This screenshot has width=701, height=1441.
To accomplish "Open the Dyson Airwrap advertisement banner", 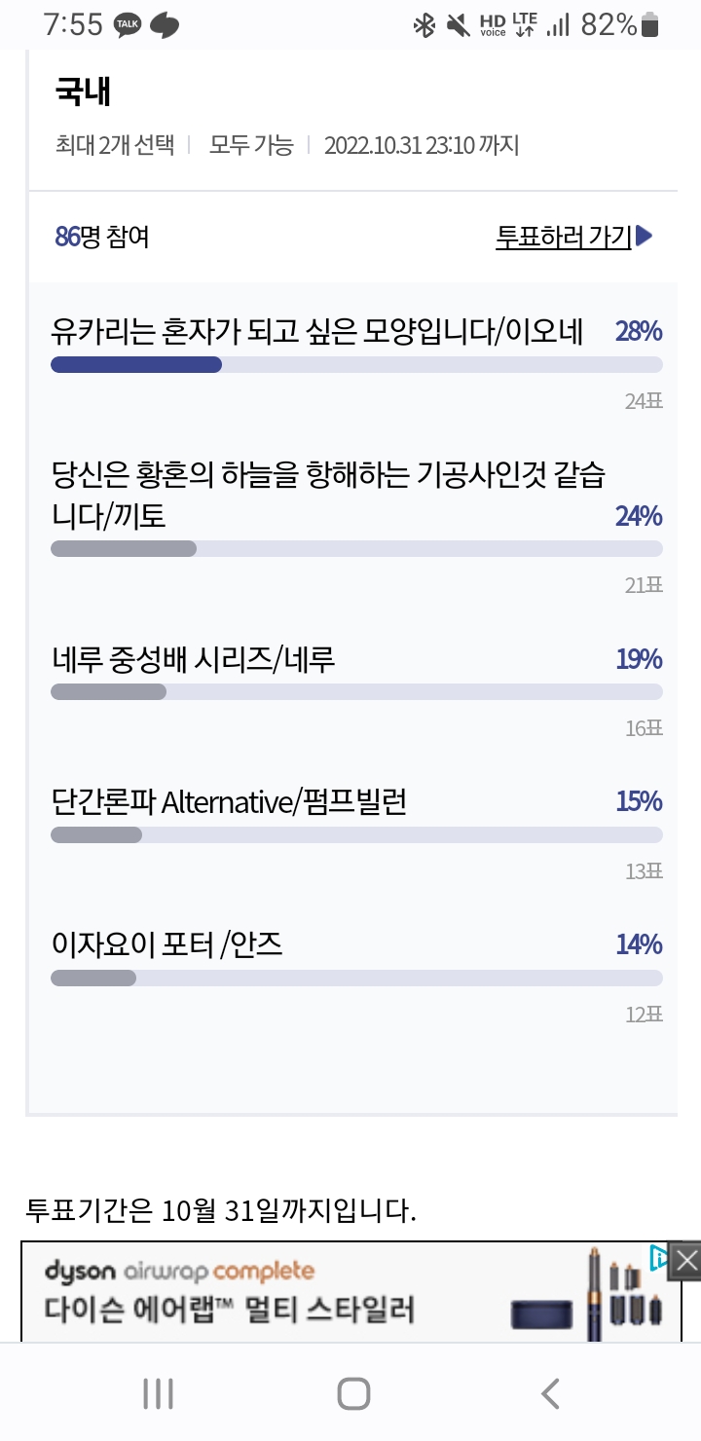I will point(292,1292).
